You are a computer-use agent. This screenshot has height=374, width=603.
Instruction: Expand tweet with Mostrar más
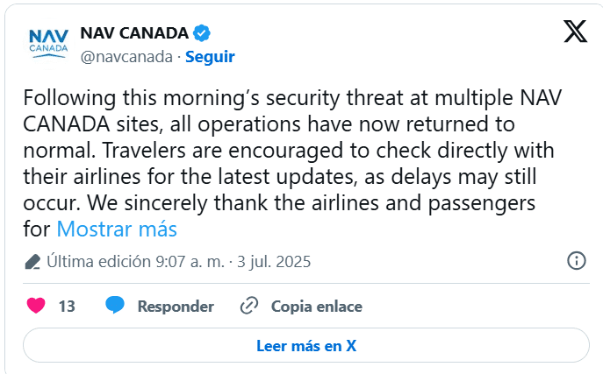click(x=117, y=229)
